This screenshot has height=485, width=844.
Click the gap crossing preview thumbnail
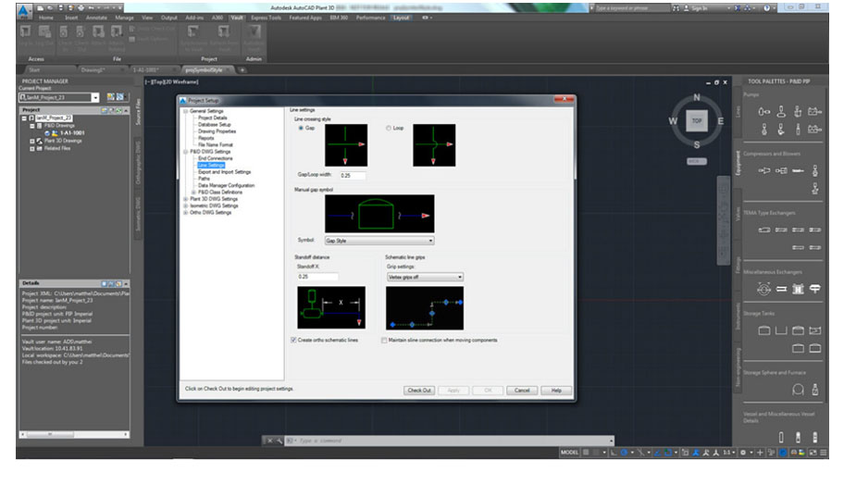(x=346, y=145)
